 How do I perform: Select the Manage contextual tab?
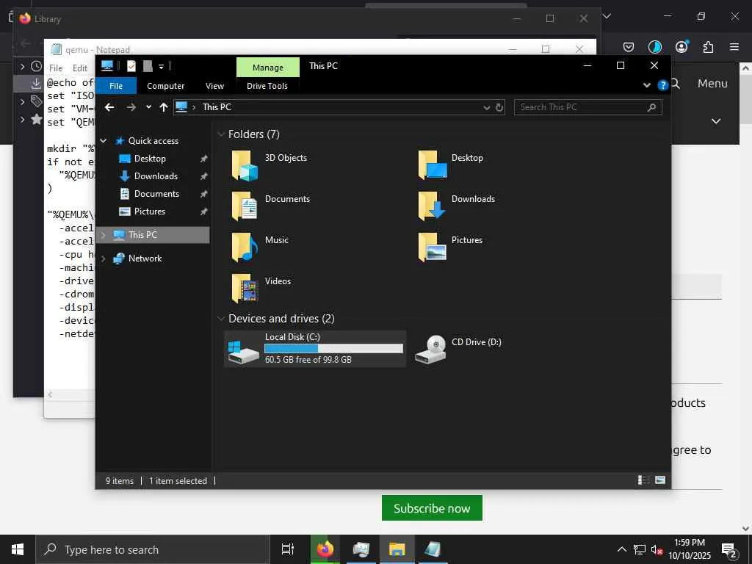tap(267, 67)
